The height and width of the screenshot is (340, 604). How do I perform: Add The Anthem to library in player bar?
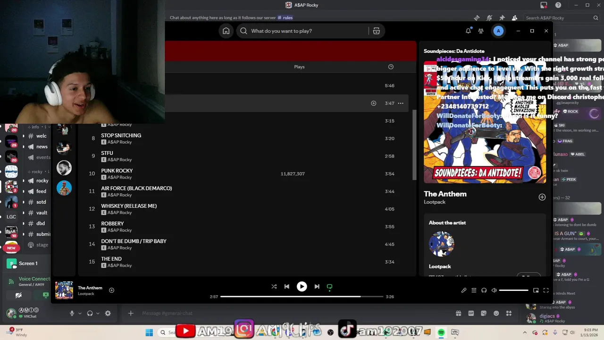click(111, 290)
